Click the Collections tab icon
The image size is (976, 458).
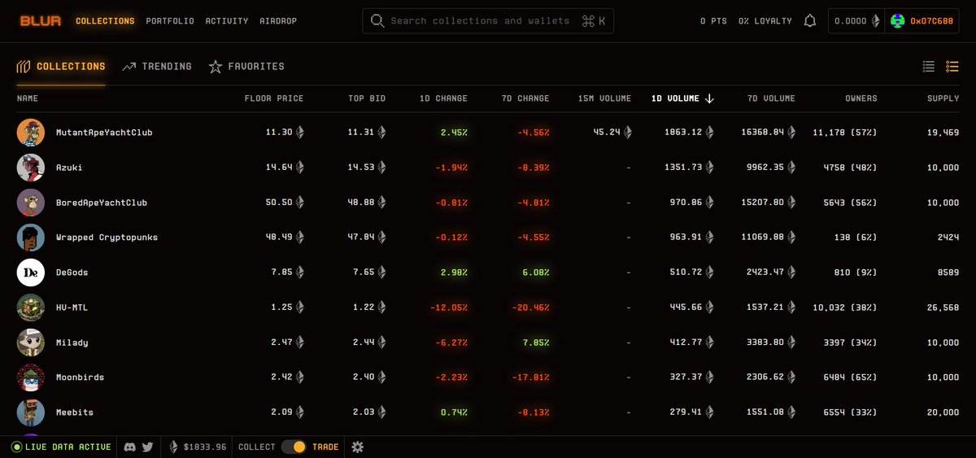pyautogui.click(x=23, y=67)
